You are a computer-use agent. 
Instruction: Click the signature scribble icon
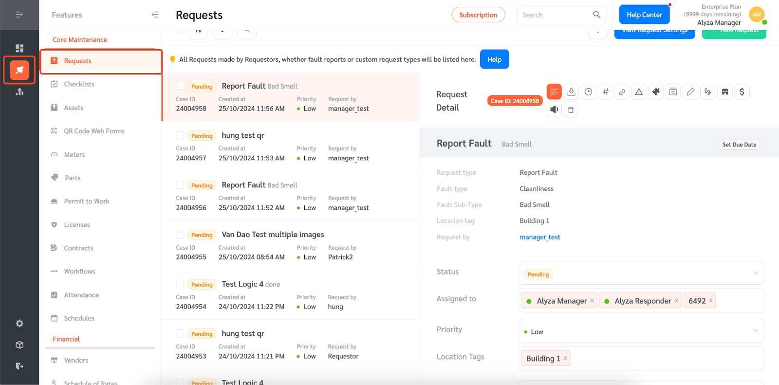click(707, 92)
